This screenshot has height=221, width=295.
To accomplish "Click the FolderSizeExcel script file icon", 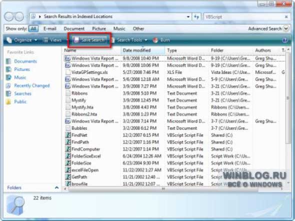I will [x=68, y=156].
